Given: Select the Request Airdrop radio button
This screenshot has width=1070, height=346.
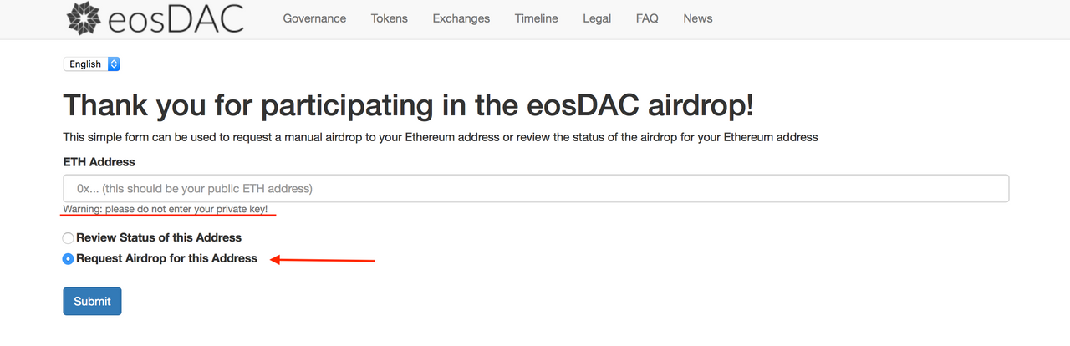Looking at the screenshot, I should [x=69, y=259].
